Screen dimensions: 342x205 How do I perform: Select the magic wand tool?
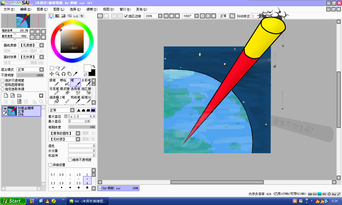coord(64,68)
